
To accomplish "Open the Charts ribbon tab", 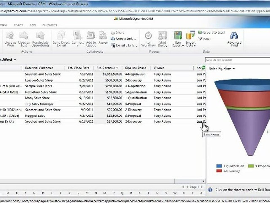I will [x=19, y=25].
